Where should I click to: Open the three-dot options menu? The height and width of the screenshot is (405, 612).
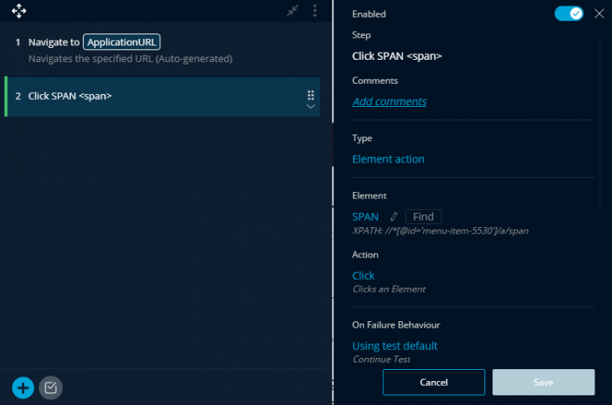click(315, 10)
